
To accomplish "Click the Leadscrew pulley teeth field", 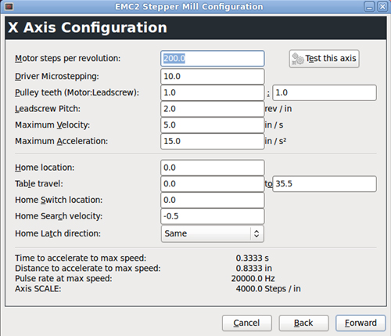I will click(325, 92).
